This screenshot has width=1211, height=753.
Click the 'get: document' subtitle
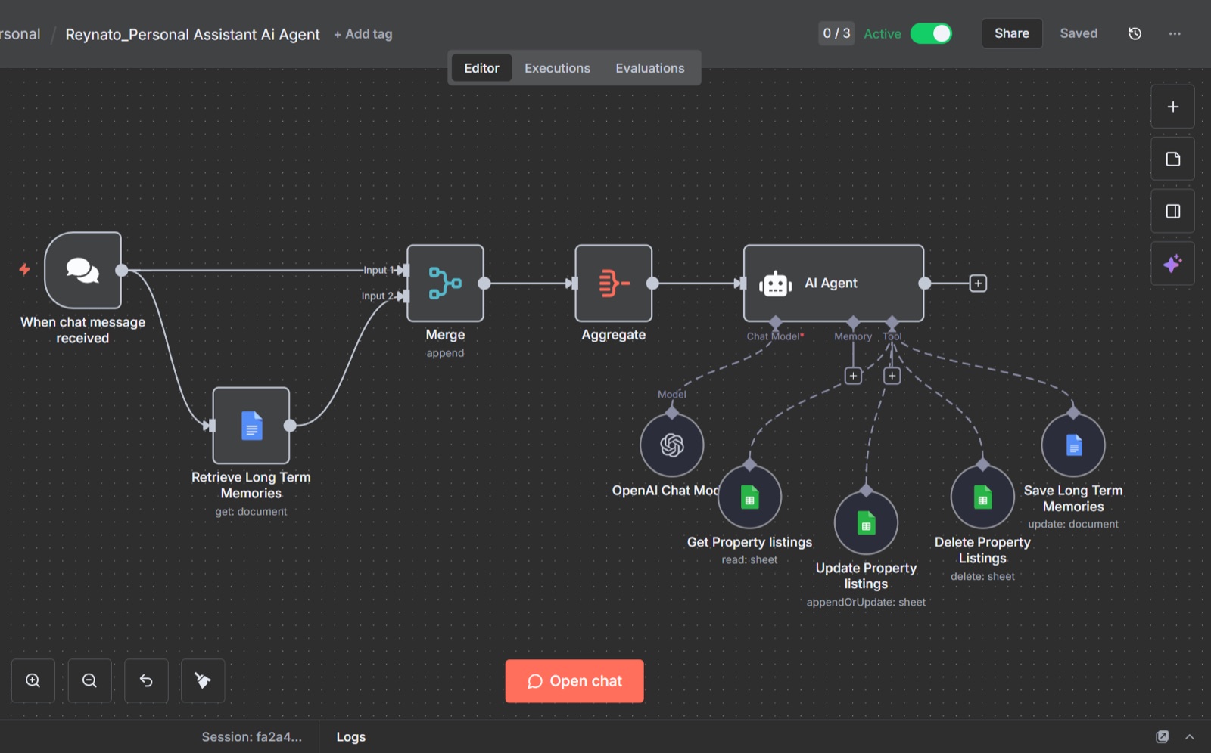(x=251, y=511)
